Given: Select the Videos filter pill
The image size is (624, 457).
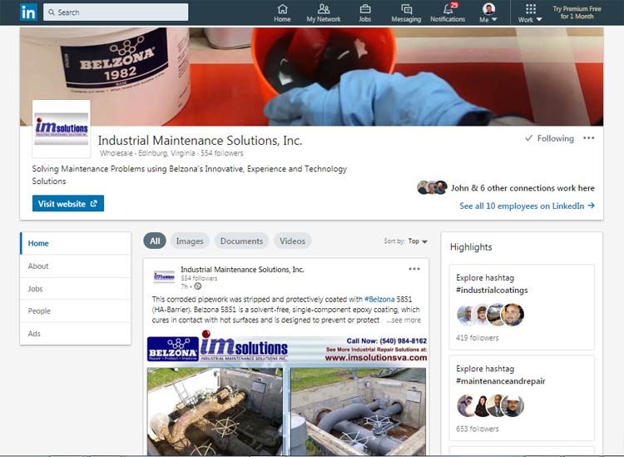Looking at the screenshot, I should 292,241.
